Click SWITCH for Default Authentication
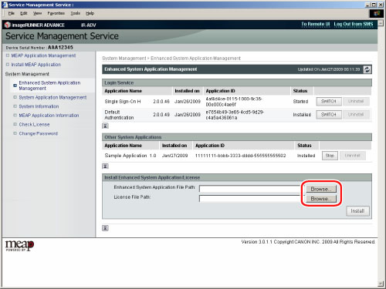The width and height of the screenshot is (386, 289). pyautogui.click(x=329, y=115)
